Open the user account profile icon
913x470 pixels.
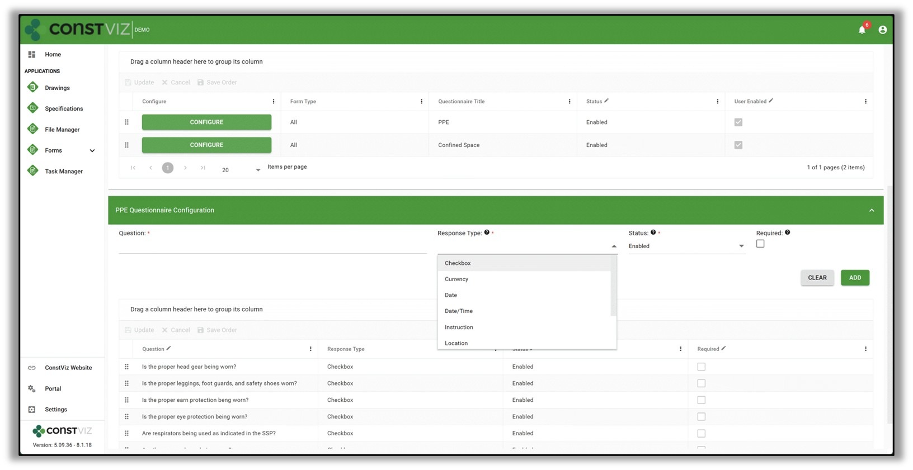coord(882,30)
